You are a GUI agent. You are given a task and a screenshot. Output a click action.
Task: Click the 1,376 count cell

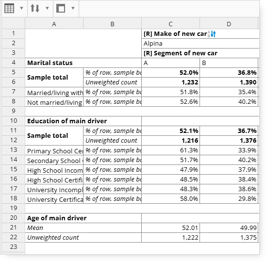229,140
